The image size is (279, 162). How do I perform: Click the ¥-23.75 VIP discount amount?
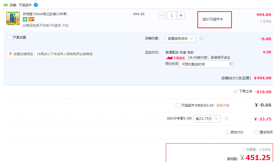point(263,119)
